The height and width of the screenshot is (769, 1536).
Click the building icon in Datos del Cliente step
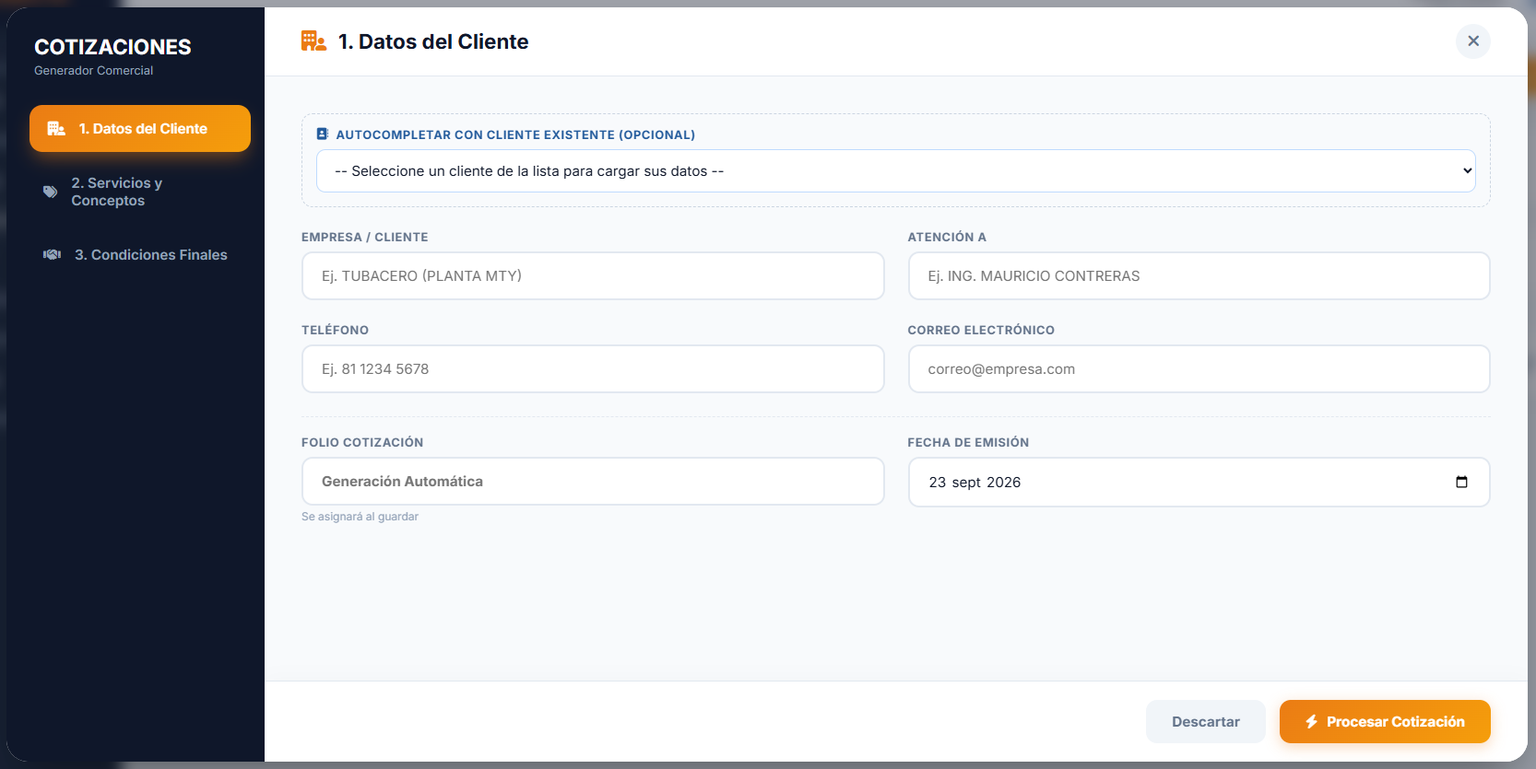[56, 129]
